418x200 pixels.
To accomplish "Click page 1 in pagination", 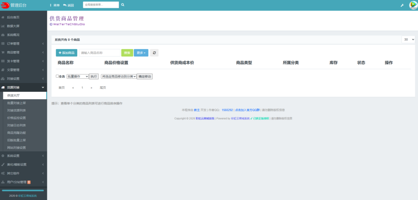I will [82, 88].
